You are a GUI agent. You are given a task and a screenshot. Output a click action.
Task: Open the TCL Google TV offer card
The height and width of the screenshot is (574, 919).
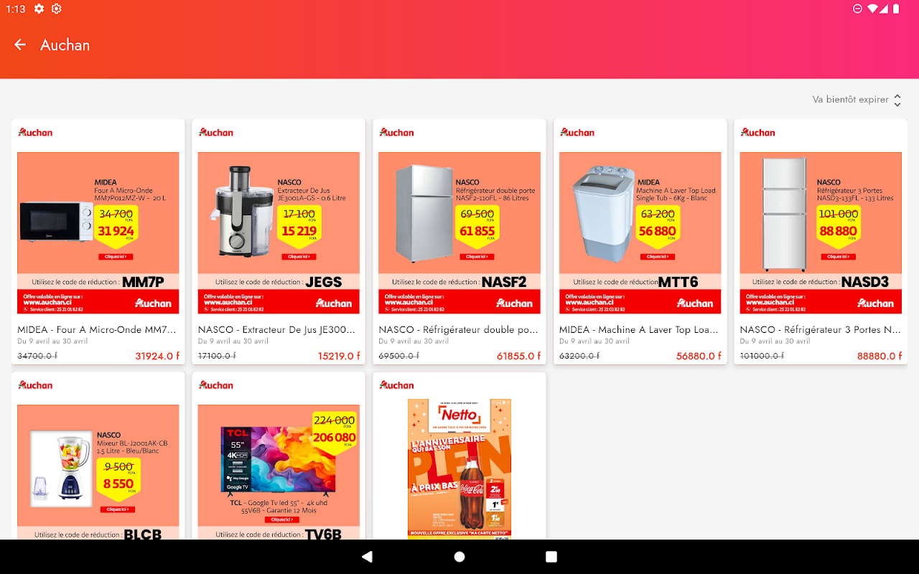pyautogui.click(x=279, y=456)
